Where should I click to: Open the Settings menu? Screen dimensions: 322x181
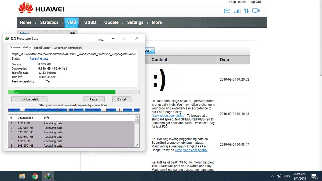click(135, 23)
